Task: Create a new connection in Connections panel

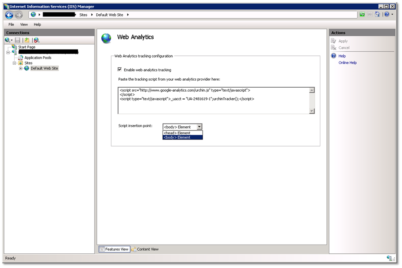Action: pos(7,40)
